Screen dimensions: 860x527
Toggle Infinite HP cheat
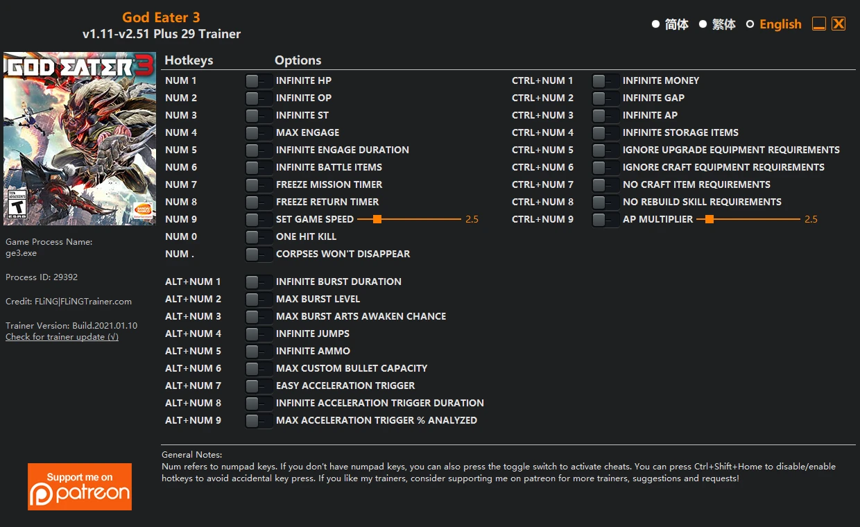pos(259,81)
